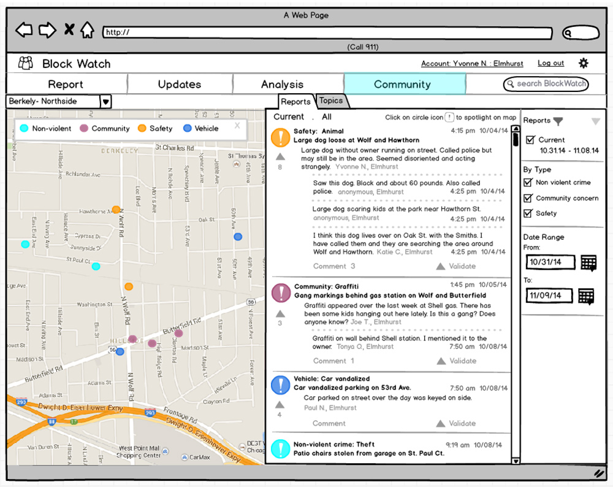Click the browser back arrow
This screenshot has width=613, height=487.
[24, 31]
